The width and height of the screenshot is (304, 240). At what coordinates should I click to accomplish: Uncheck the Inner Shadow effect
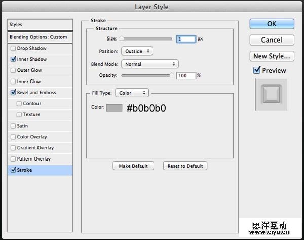click(13, 60)
